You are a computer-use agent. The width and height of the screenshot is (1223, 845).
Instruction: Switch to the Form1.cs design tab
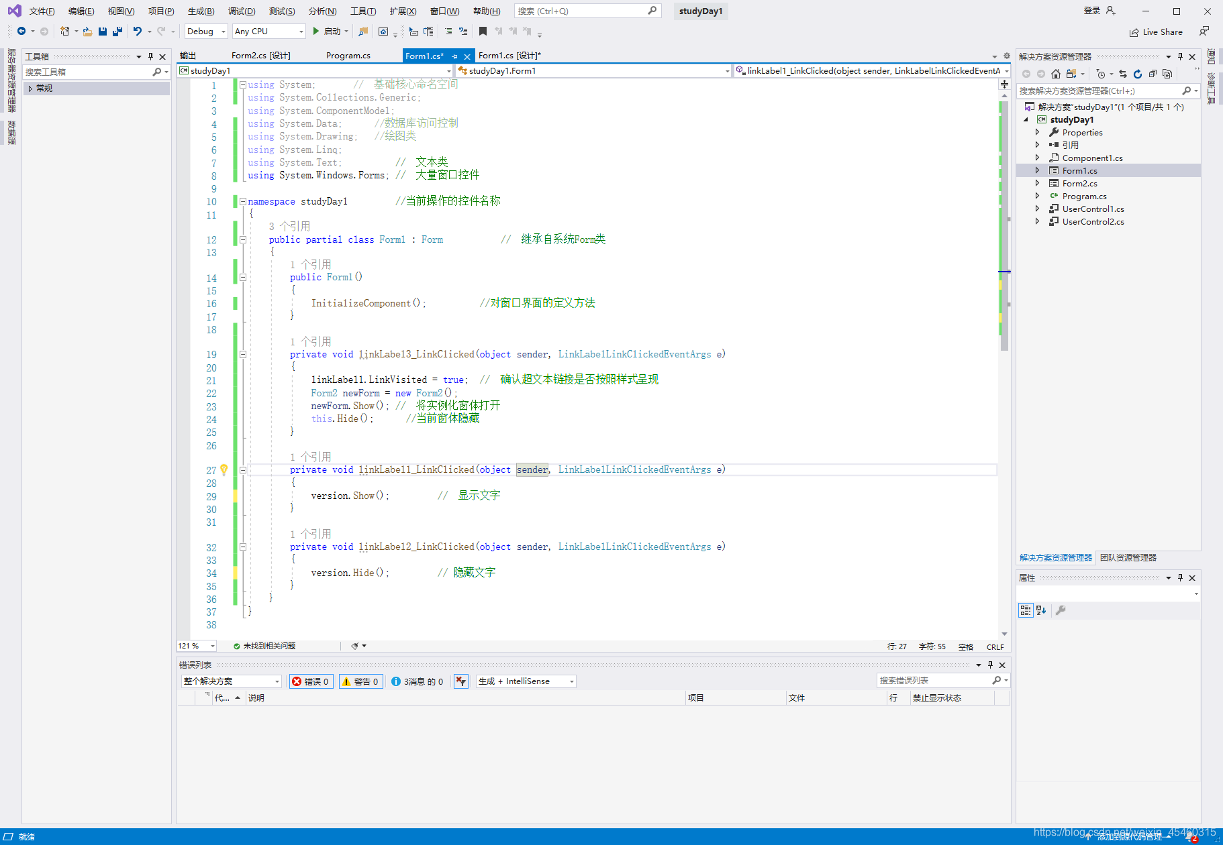(x=509, y=56)
